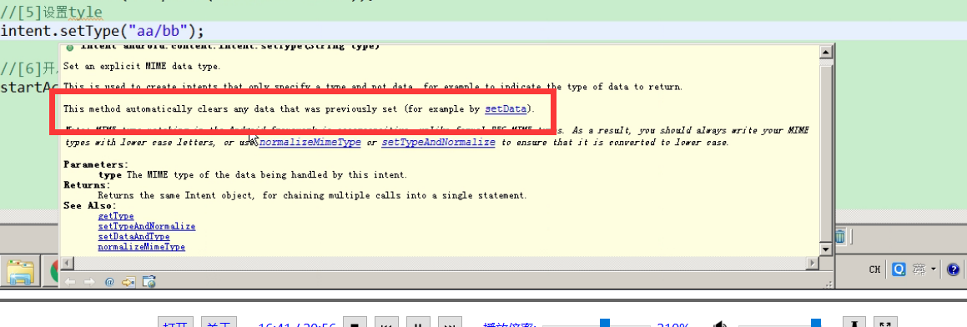Click the help question mark tray icon
967x327 pixels.
pyautogui.click(x=954, y=269)
